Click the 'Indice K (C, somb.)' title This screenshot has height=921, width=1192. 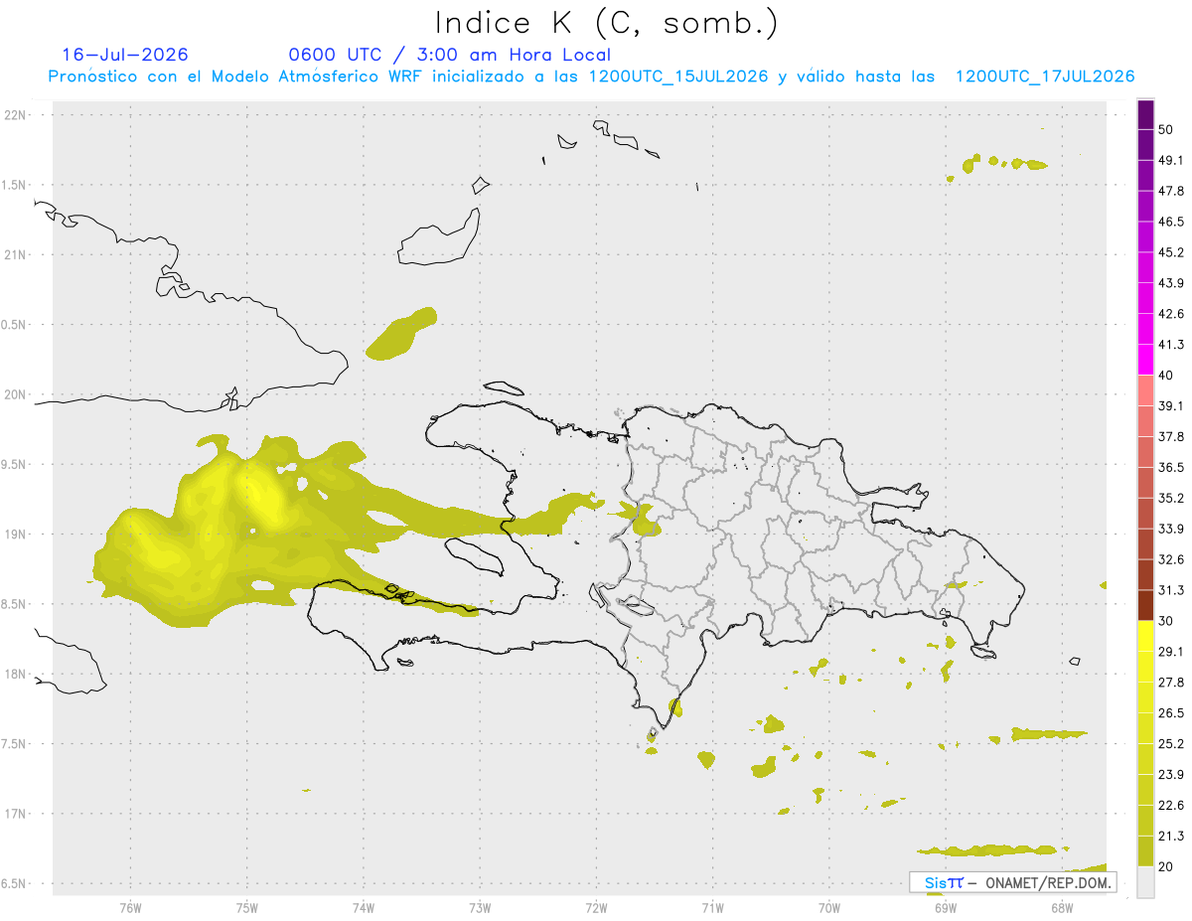(x=606, y=23)
